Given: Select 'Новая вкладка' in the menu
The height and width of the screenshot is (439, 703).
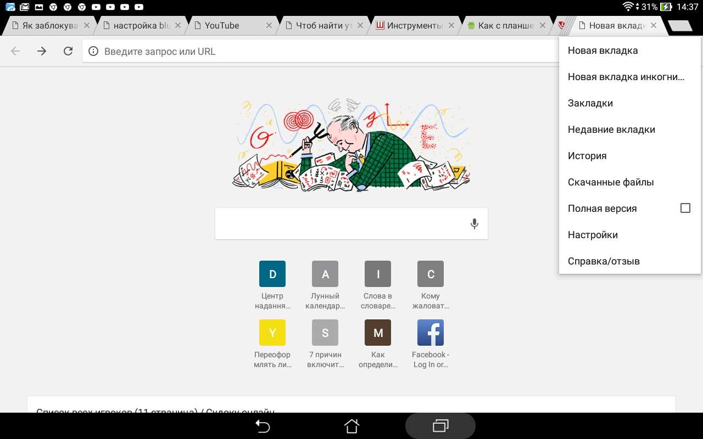Looking at the screenshot, I should 630,50.
